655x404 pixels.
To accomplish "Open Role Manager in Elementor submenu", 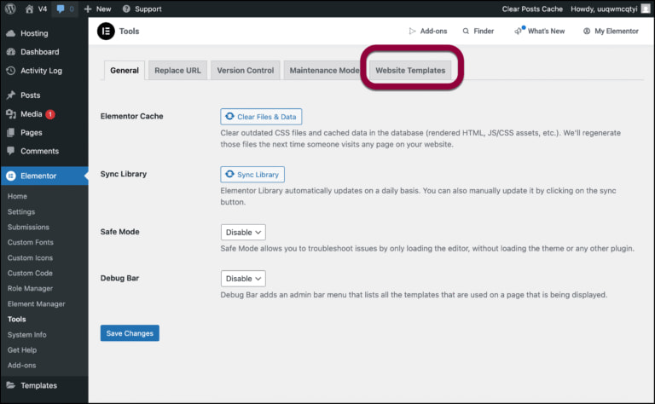I will point(30,289).
